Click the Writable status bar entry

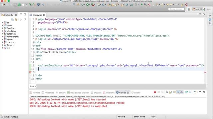[121, 117]
